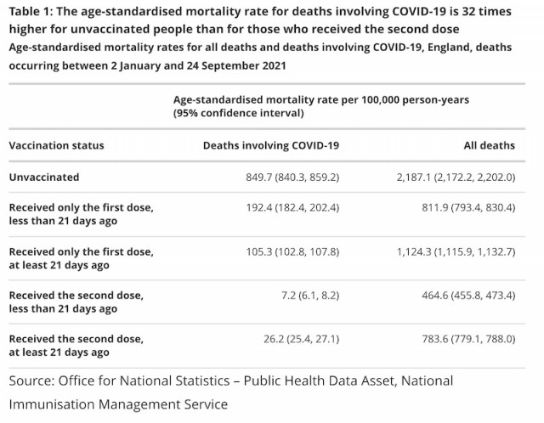Select first dose at least 21 days row label
The height and width of the screenshot is (423, 544).
(82, 258)
